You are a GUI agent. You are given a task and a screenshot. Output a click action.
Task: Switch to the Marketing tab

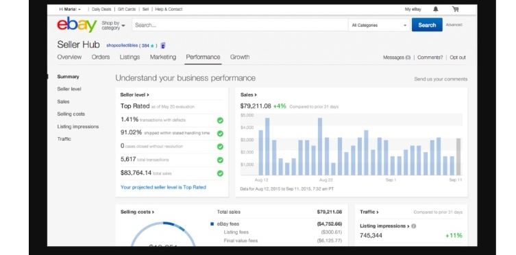(163, 57)
